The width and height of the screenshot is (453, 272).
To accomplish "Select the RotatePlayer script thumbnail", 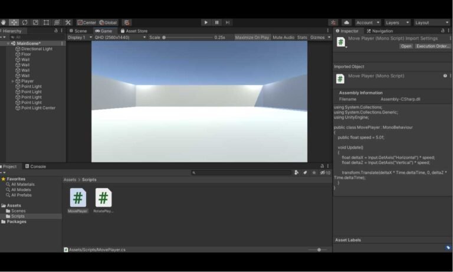I will coord(103,198).
